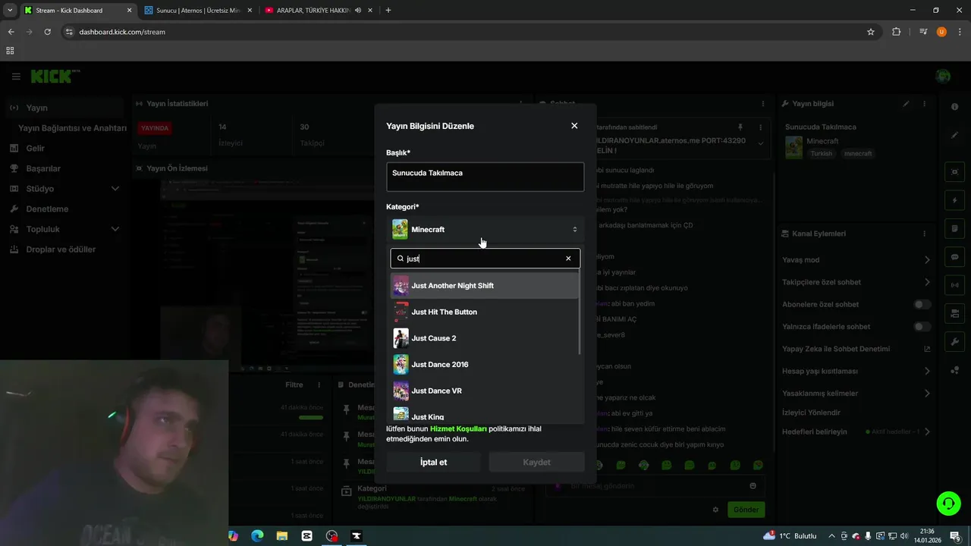This screenshot has width=971, height=546.
Task: Open File Explorer from the taskbar
Action: tap(282, 535)
